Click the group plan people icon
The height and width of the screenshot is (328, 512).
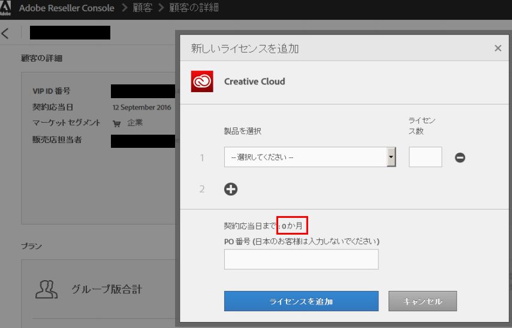(46, 289)
